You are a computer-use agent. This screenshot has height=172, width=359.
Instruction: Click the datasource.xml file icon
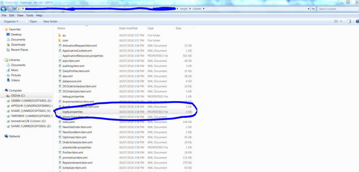(60, 81)
